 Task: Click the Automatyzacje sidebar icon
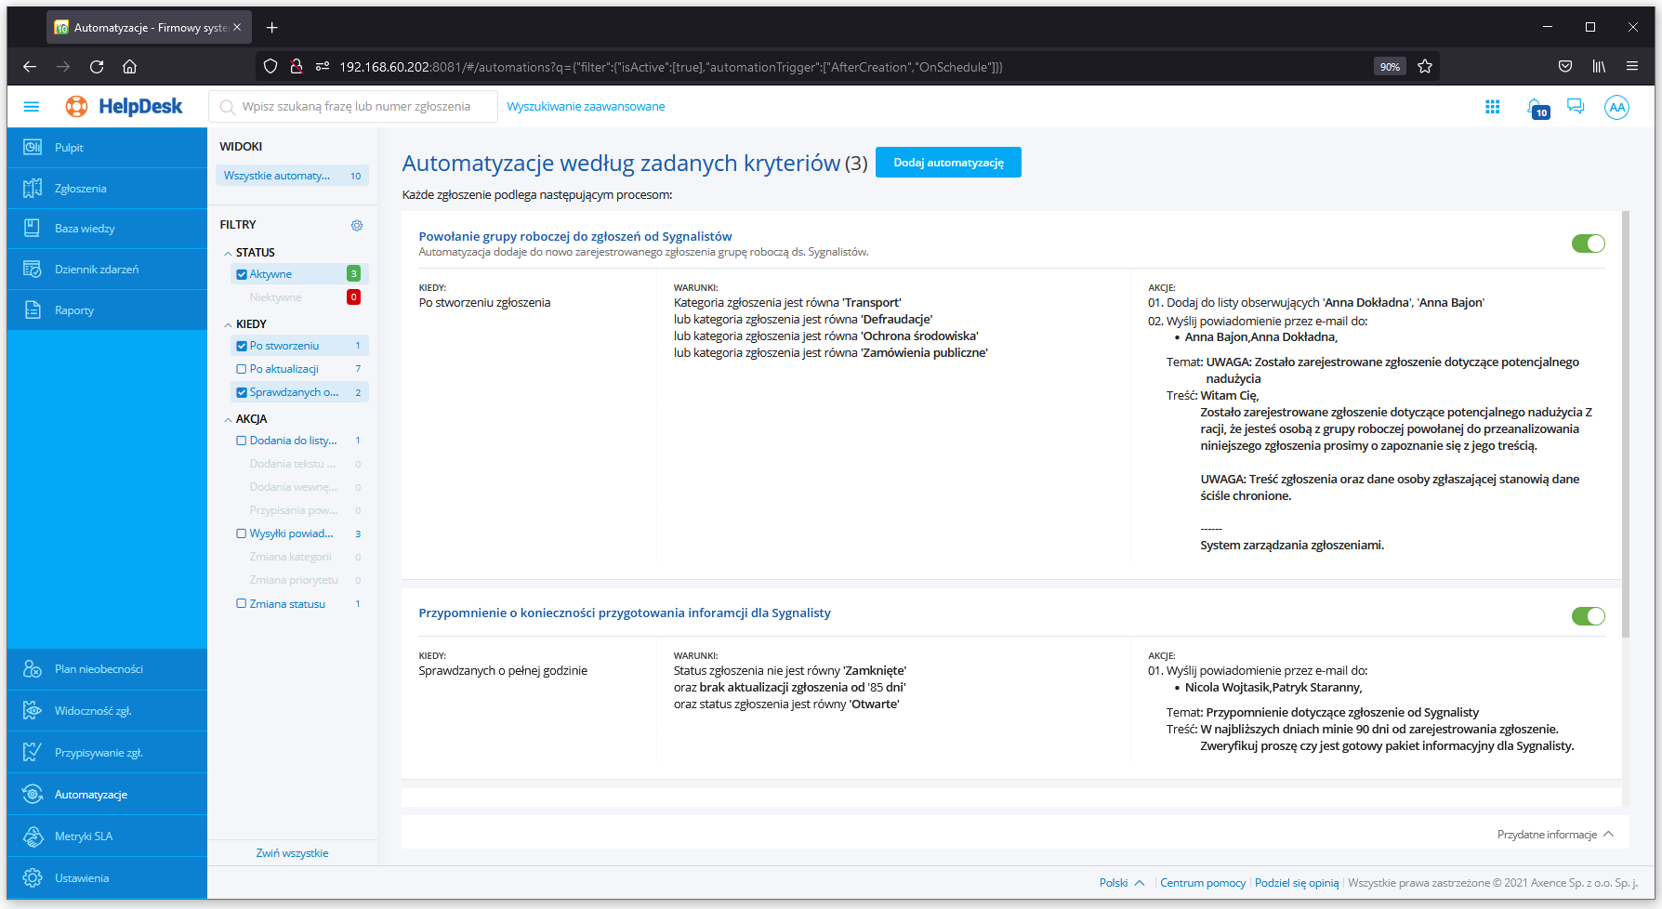(33, 794)
